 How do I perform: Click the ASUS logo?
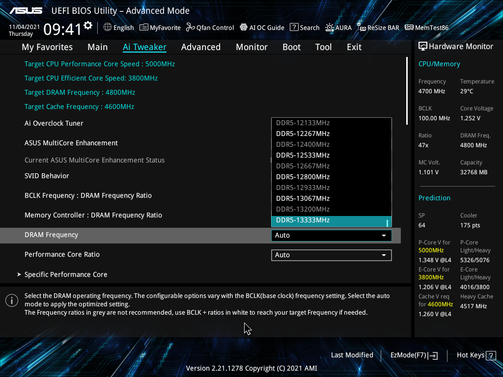click(x=26, y=11)
